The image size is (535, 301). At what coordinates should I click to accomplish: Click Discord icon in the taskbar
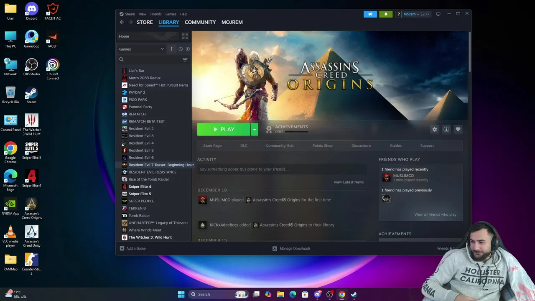coord(317,294)
